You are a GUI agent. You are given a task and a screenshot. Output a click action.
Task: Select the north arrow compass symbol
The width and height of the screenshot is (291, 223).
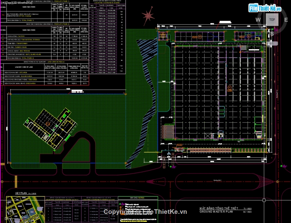pos(148,16)
